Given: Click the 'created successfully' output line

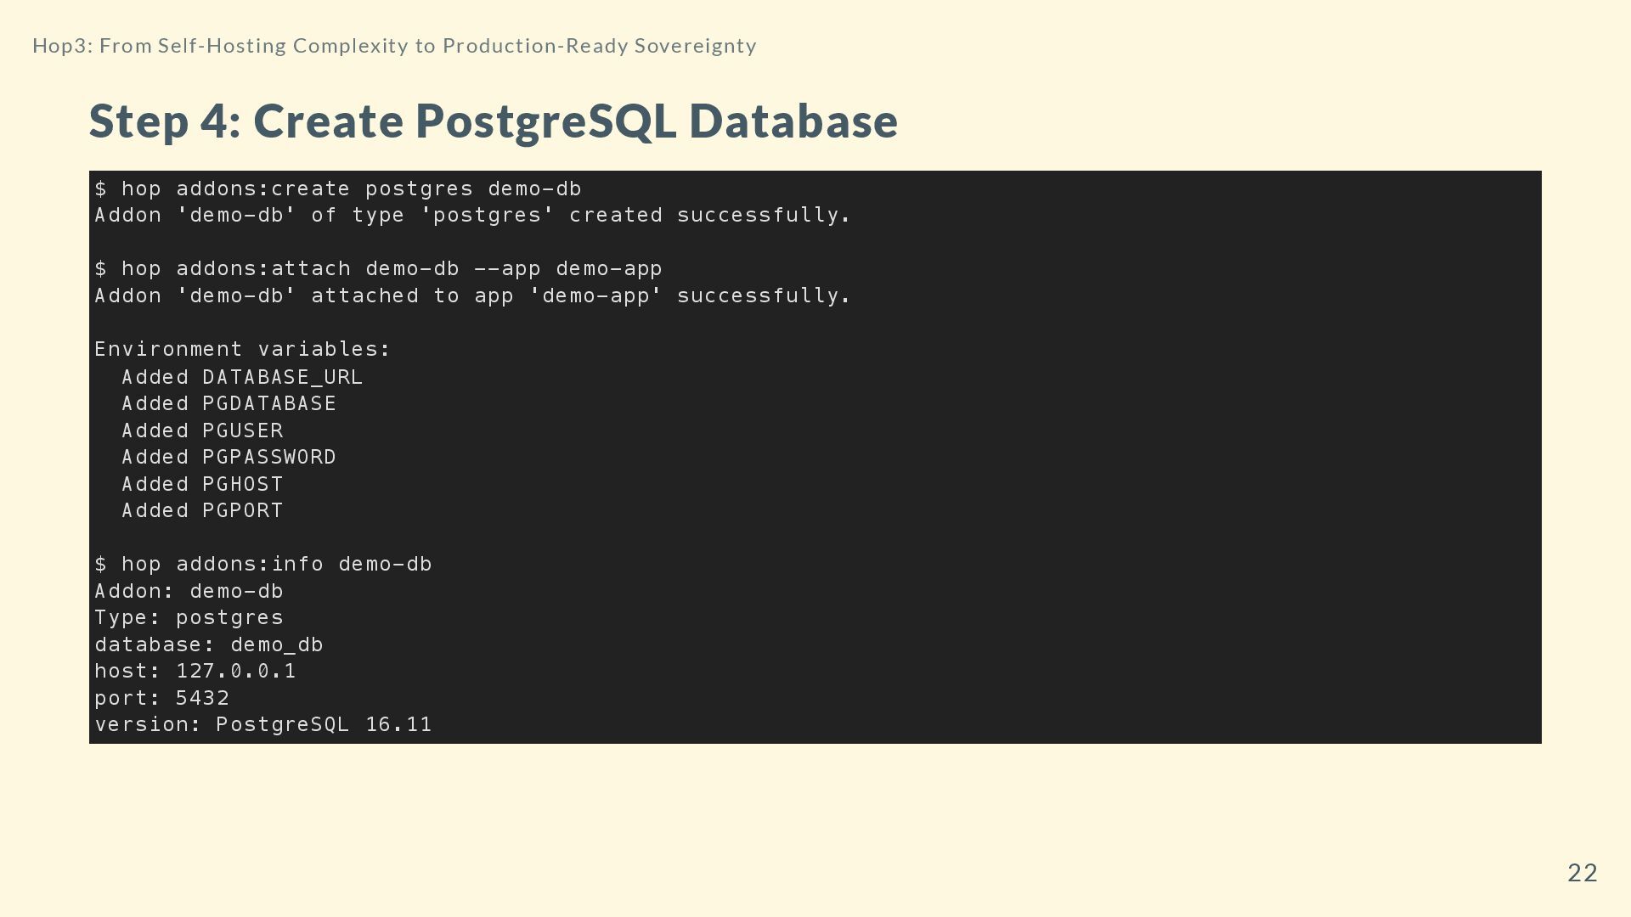Looking at the screenshot, I should (472, 216).
